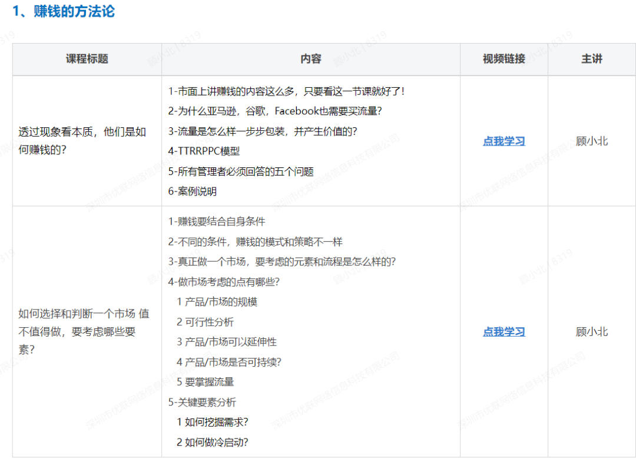Screen dimensions: 636x458
Task: Click the 5 要掌握流量 sub-item
Action: (x=206, y=382)
